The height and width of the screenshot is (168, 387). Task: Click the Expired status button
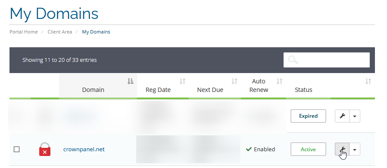(x=308, y=116)
